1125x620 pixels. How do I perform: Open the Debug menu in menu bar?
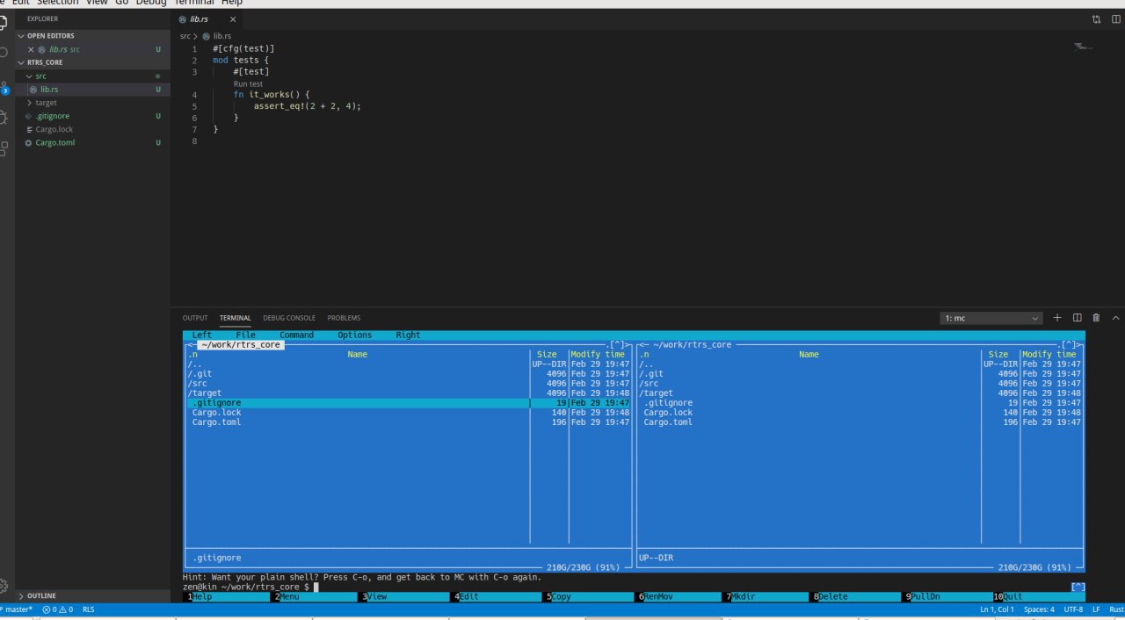coord(151,4)
